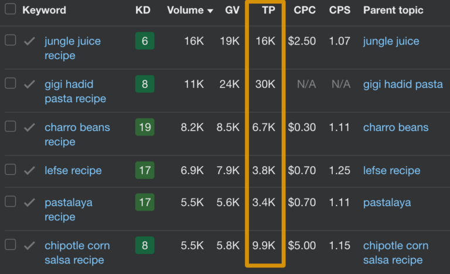Click checkmark icon beside pastalaya recipe

click(x=29, y=202)
